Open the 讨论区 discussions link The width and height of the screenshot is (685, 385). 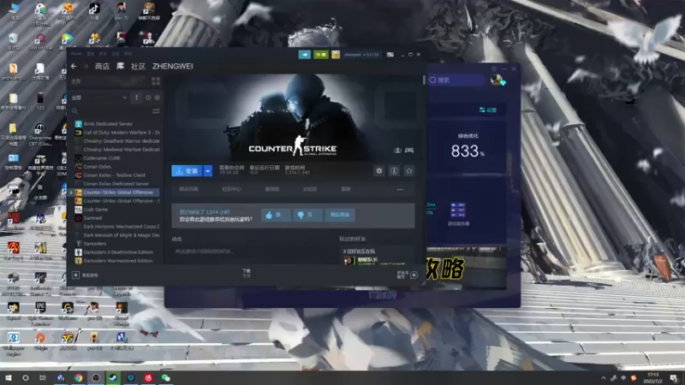[310, 189]
